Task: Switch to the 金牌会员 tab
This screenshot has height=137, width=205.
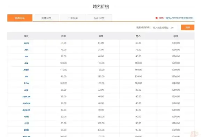Action: pyautogui.click(x=46, y=18)
